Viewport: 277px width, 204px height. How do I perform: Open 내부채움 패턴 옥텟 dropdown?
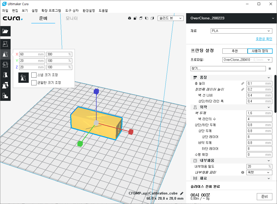coord(259,173)
